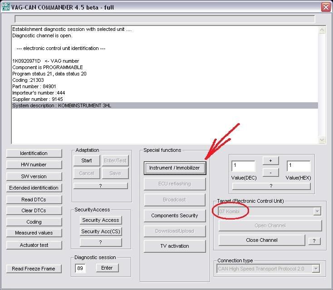Image resolution: width=333 pixels, height=290 pixels.
Task: Close the diagnostic channel
Action: 262,240
